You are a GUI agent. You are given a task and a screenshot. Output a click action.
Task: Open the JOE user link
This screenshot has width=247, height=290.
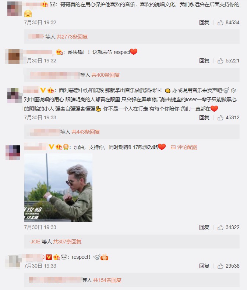click(x=35, y=242)
